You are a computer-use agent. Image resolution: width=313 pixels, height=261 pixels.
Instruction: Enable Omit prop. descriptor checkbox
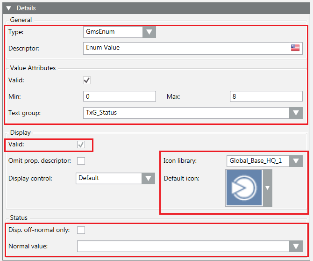[x=81, y=161]
